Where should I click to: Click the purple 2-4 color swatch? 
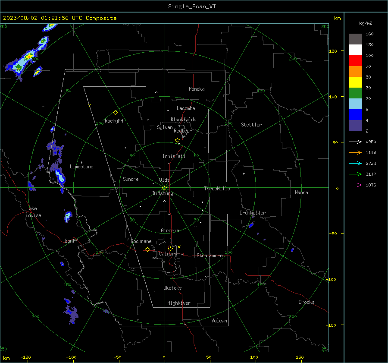click(x=355, y=125)
